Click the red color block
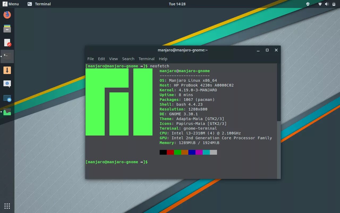The width and height of the screenshot is (340, 213). (170, 152)
